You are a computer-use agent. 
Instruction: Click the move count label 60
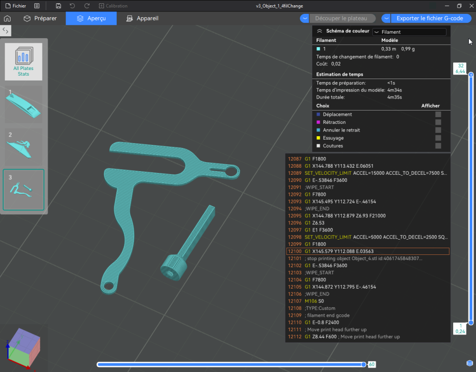[372, 364]
